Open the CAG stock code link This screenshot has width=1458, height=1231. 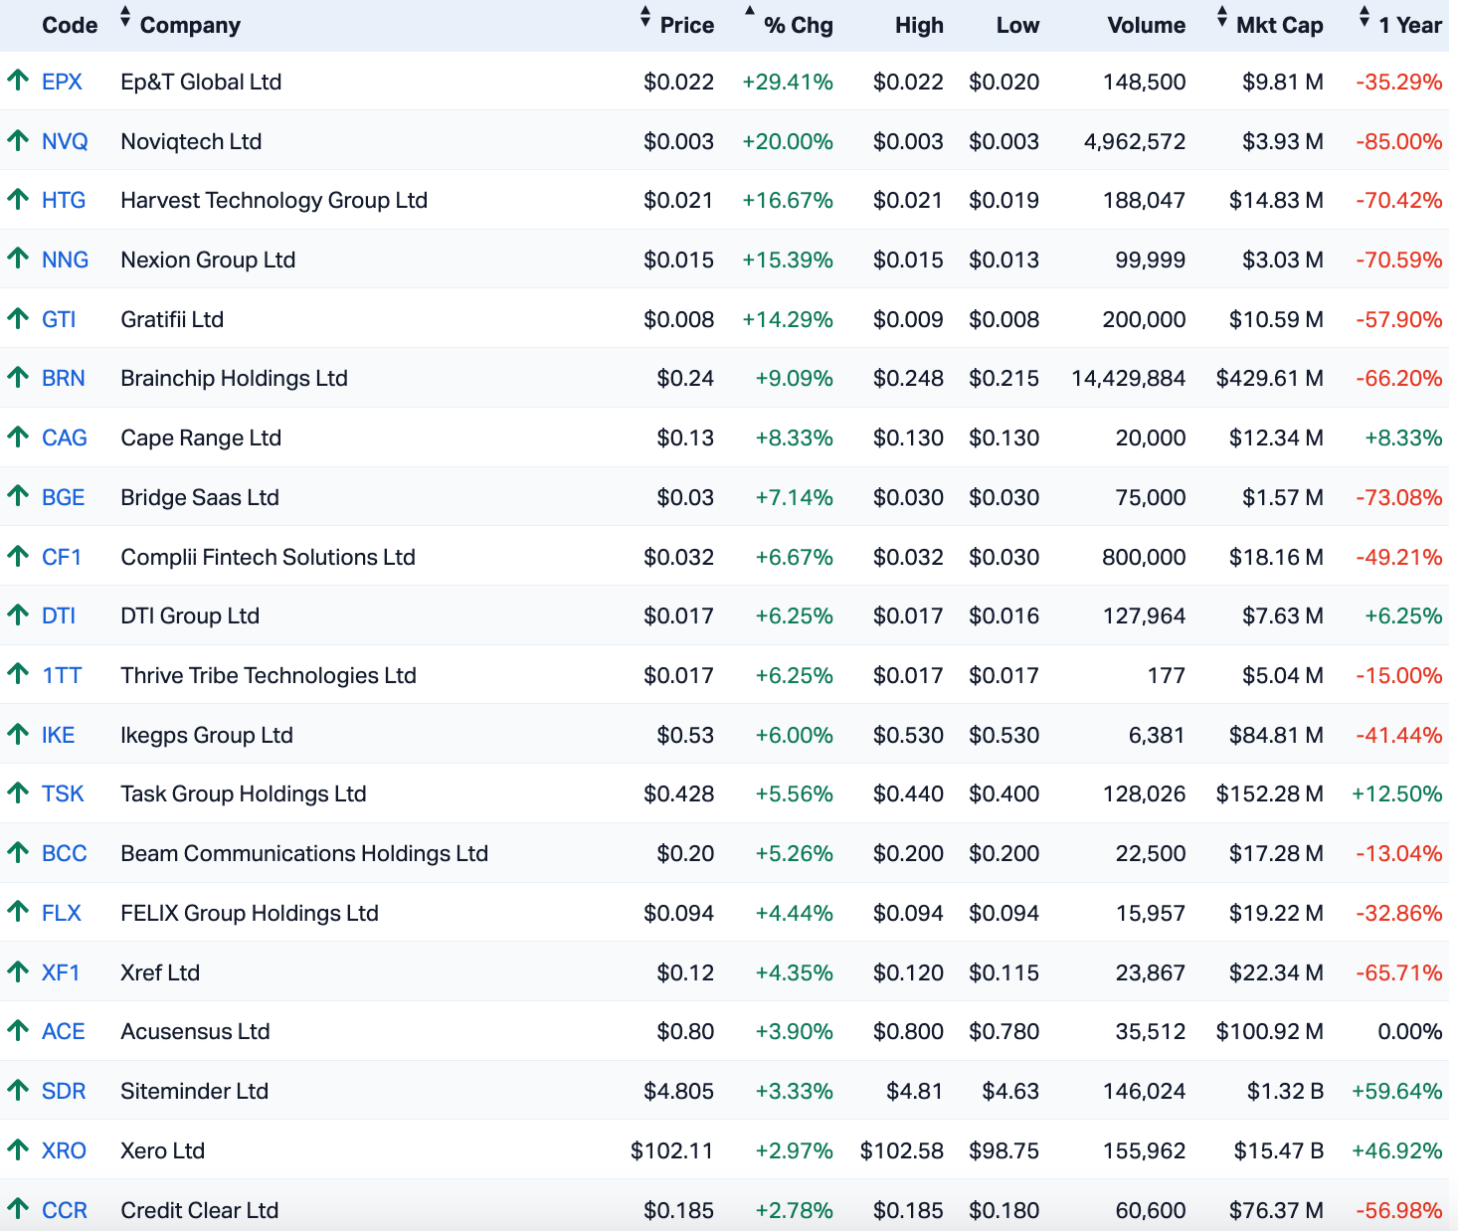[65, 438]
